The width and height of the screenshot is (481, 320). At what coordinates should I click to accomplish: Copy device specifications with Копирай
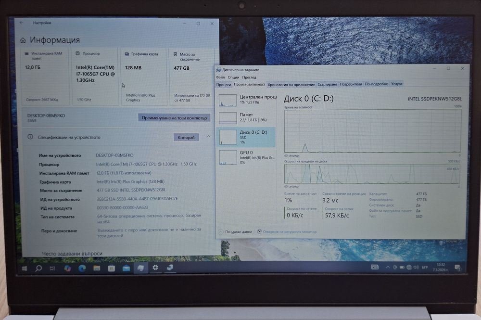(x=186, y=138)
